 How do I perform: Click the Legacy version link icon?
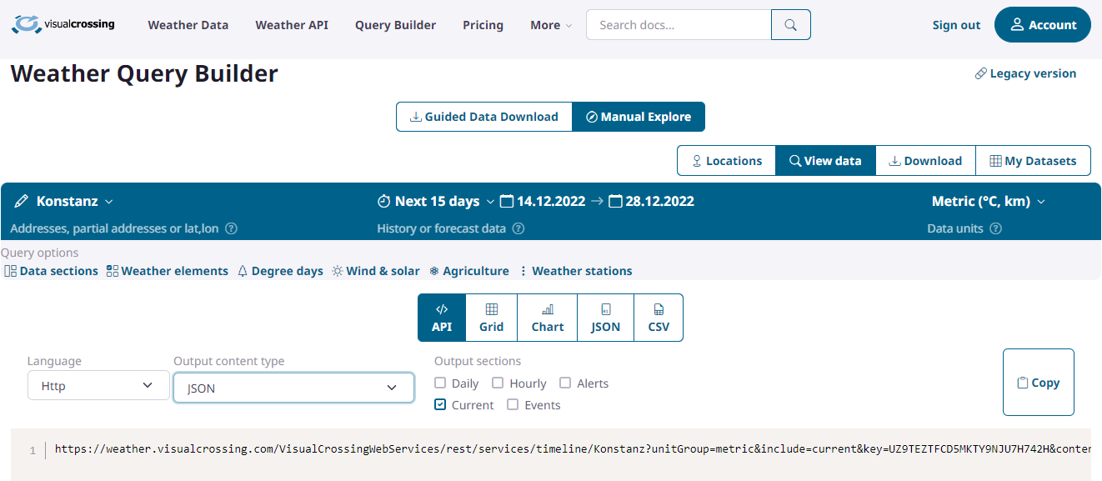click(981, 73)
